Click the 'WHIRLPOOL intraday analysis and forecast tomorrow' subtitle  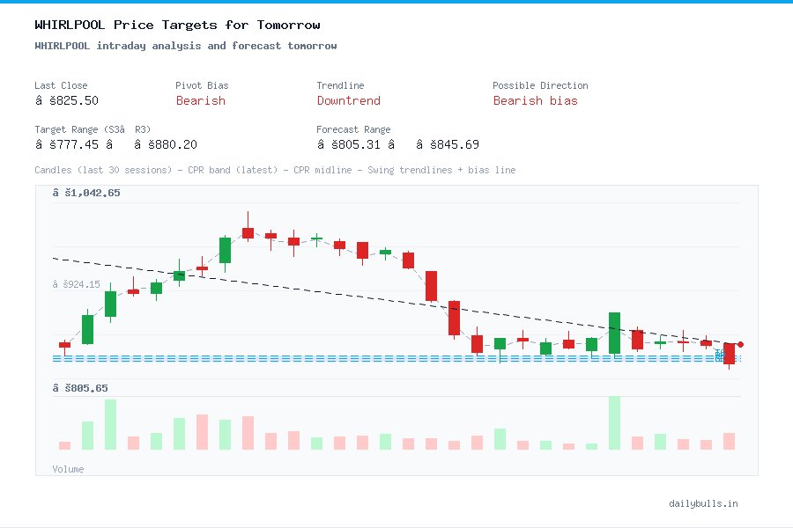pyautogui.click(x=186, y=46)
